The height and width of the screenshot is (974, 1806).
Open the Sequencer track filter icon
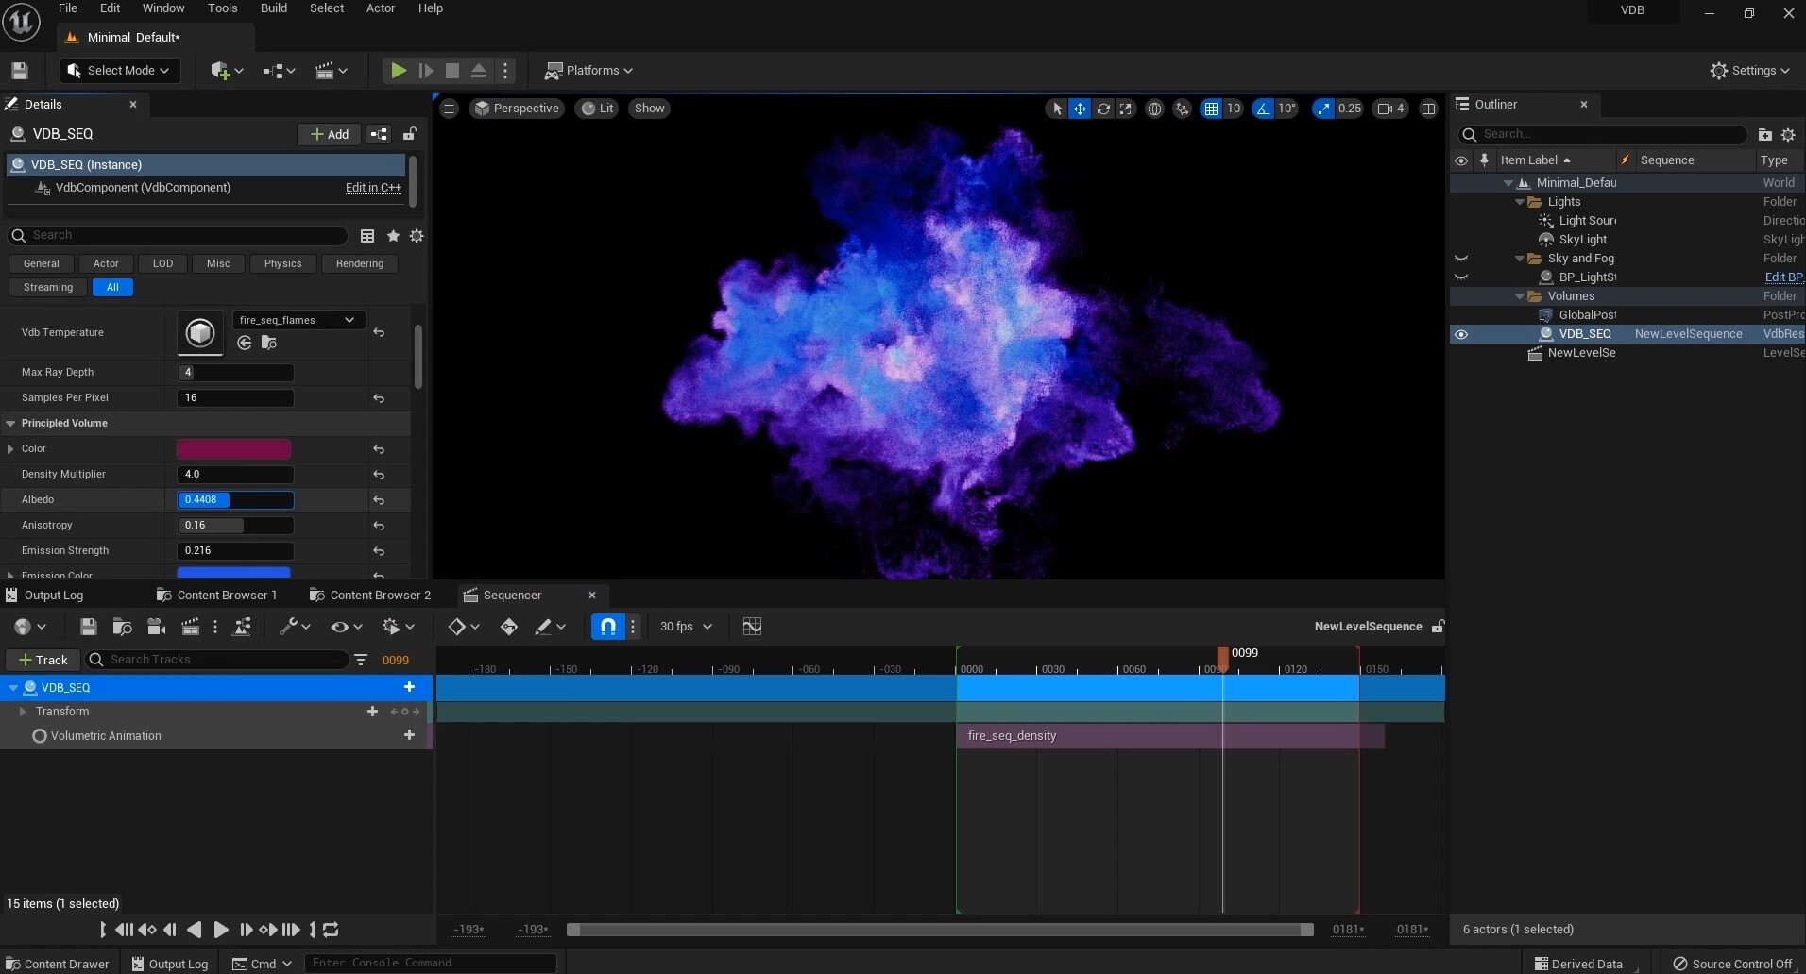pyautogui.click(x=360, y=660)
